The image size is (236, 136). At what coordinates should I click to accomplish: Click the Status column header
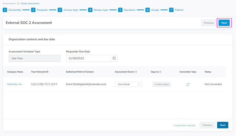click(x=208, y=72)
